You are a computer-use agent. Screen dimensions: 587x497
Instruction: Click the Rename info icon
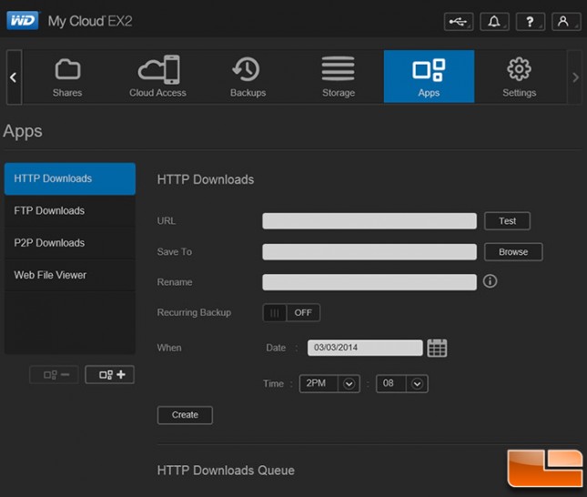(490, 281)
